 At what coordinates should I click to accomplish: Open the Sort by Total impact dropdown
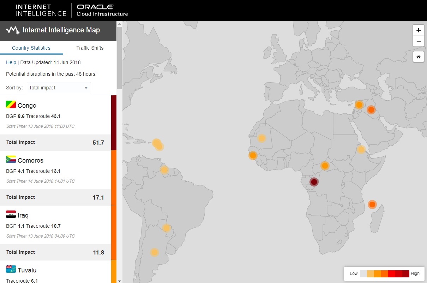tap(59, 87)
